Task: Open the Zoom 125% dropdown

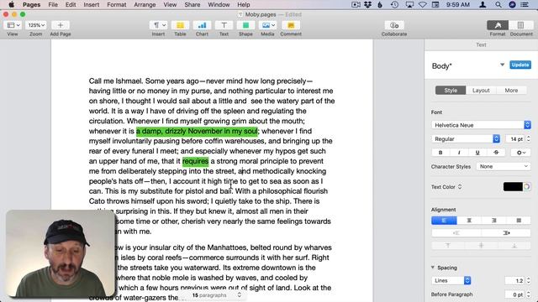Action: (x=35, y=25)
